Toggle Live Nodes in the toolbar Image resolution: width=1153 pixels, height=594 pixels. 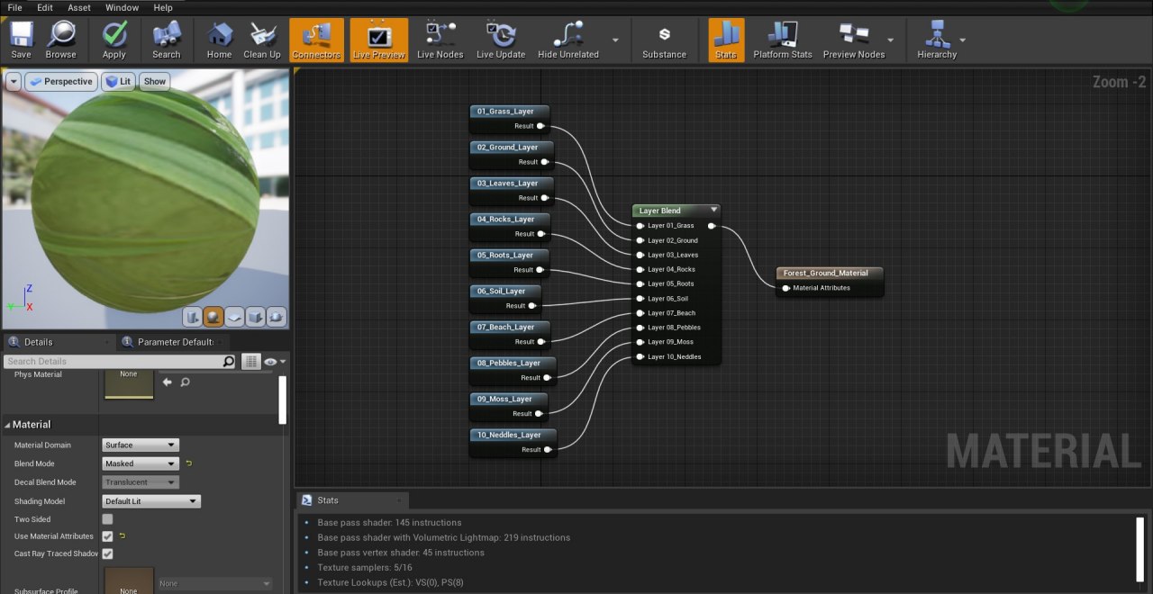click(440, 40)
